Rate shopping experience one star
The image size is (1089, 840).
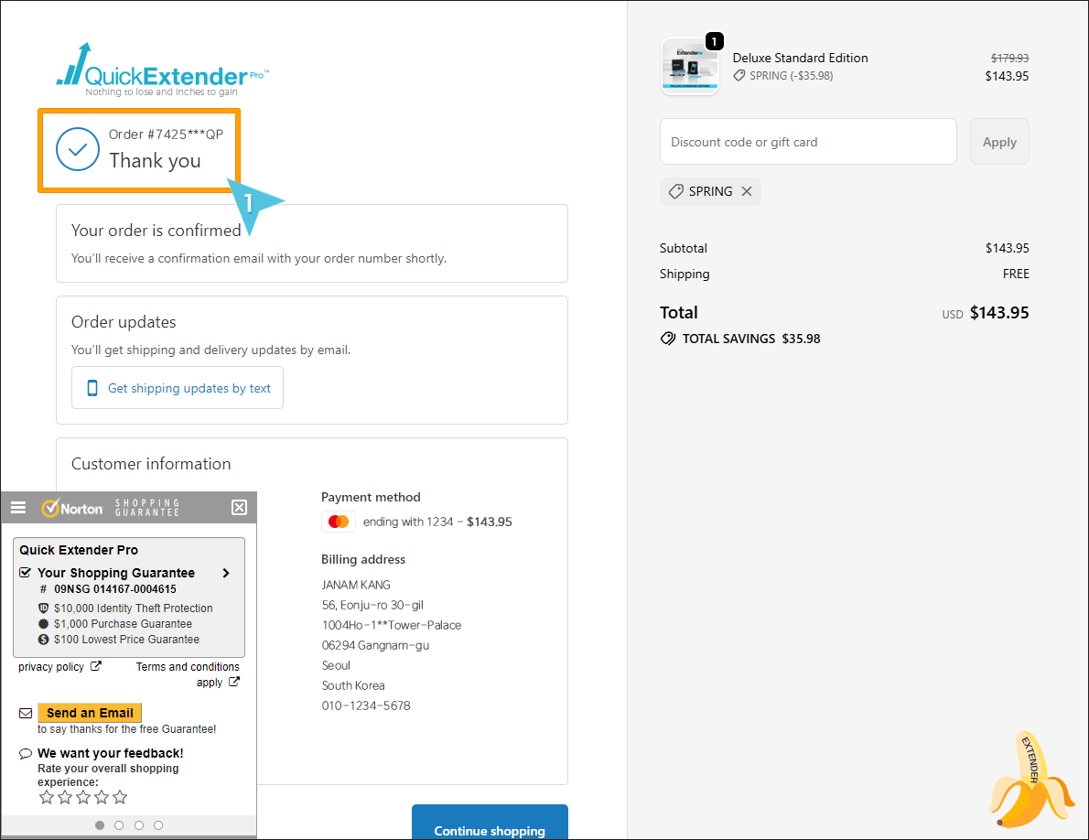coord(47,797)
